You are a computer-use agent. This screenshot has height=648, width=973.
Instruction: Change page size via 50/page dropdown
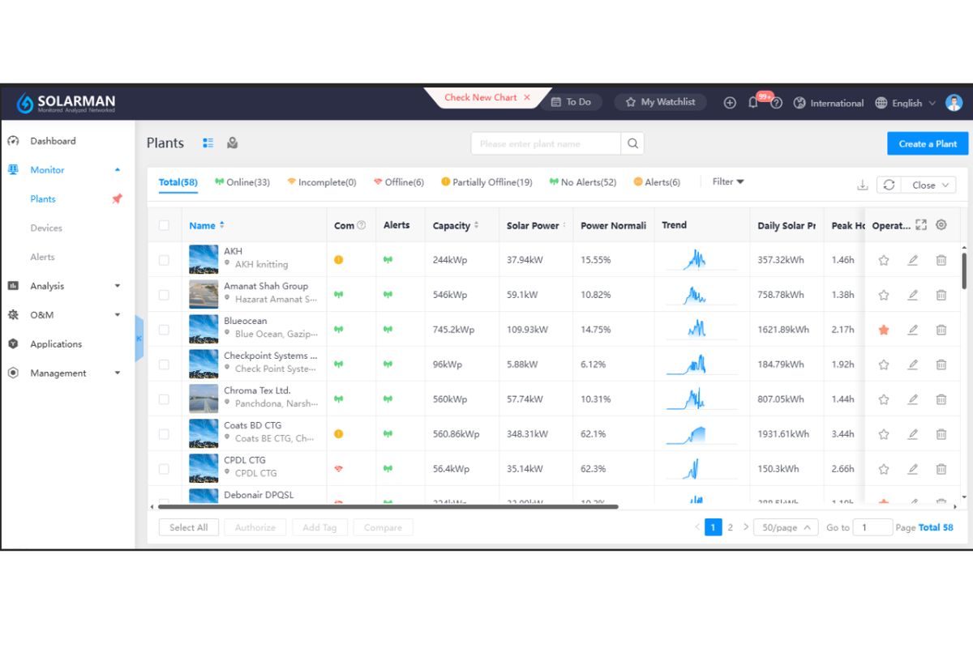pyautogui.click(x=786, y=527)
